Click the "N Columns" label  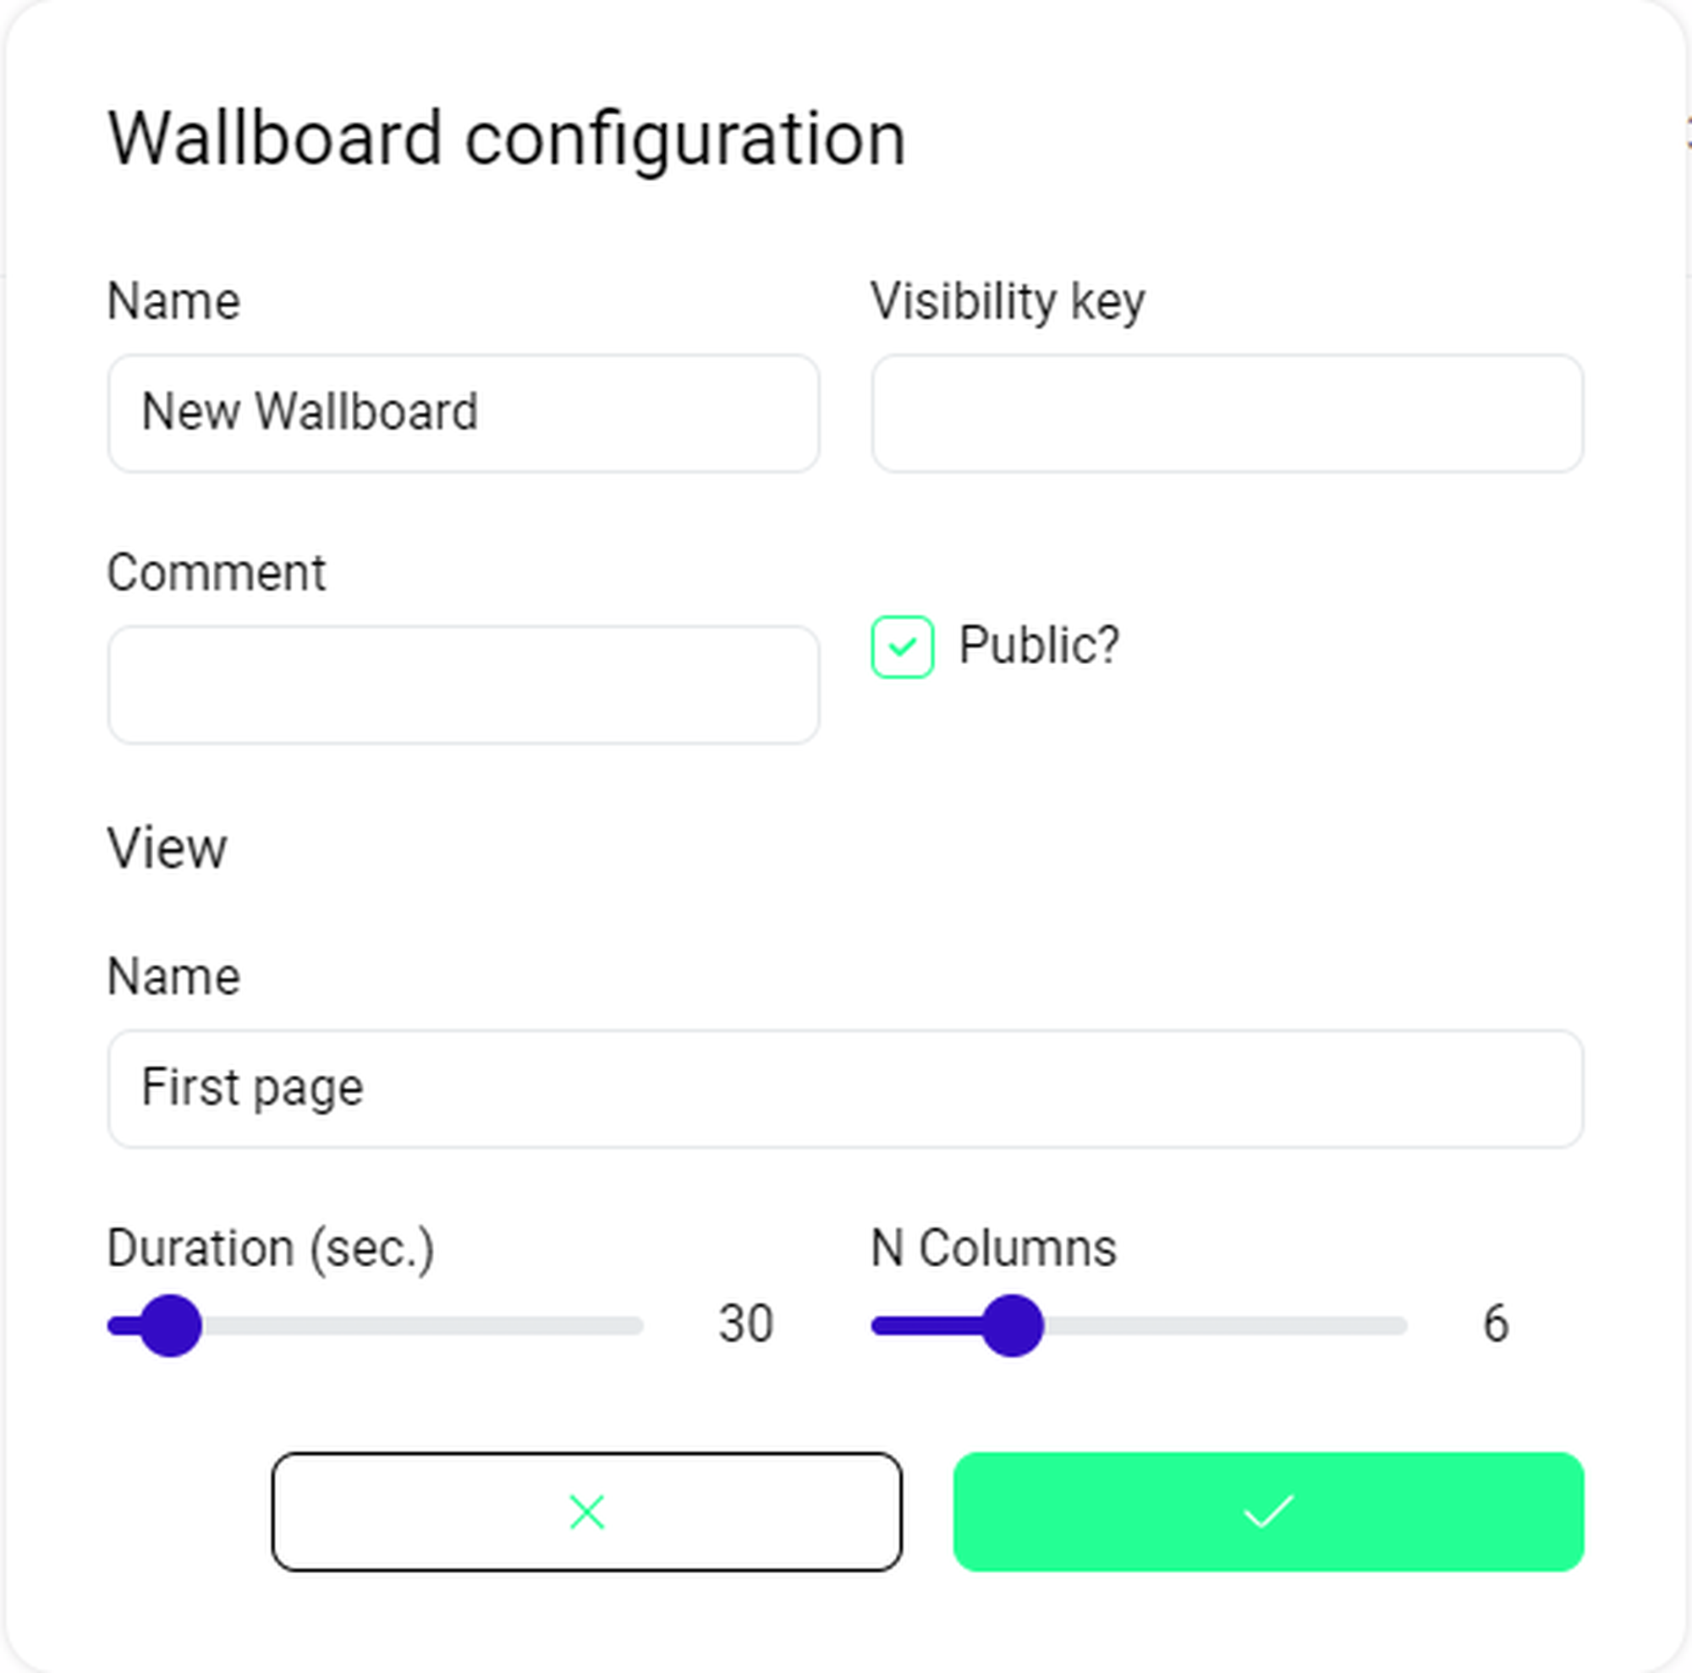(993, 1248)
